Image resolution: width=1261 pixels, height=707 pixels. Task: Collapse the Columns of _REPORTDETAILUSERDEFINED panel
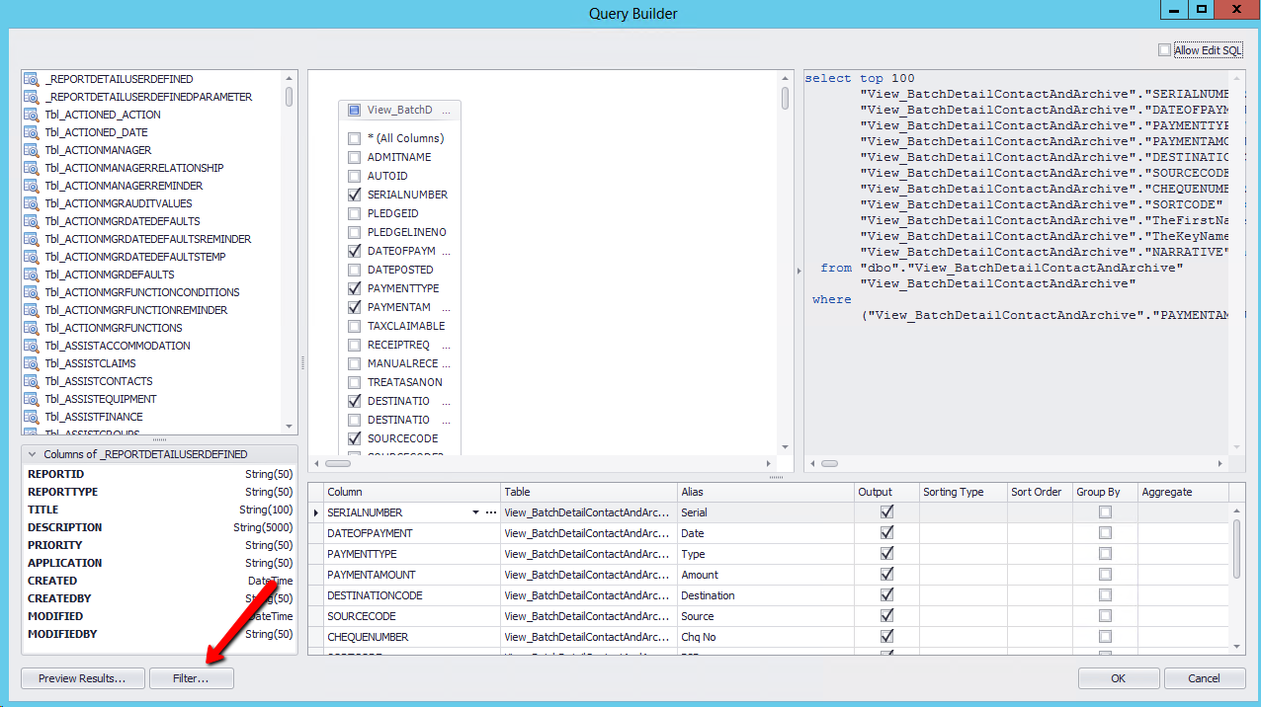(x=34, y=454)
